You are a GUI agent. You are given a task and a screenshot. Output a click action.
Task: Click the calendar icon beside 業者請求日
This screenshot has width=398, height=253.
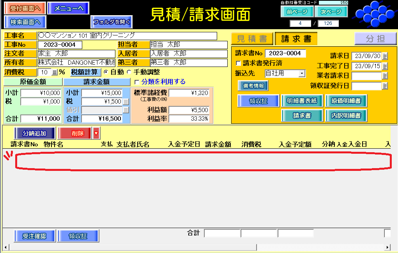point(385,76)
